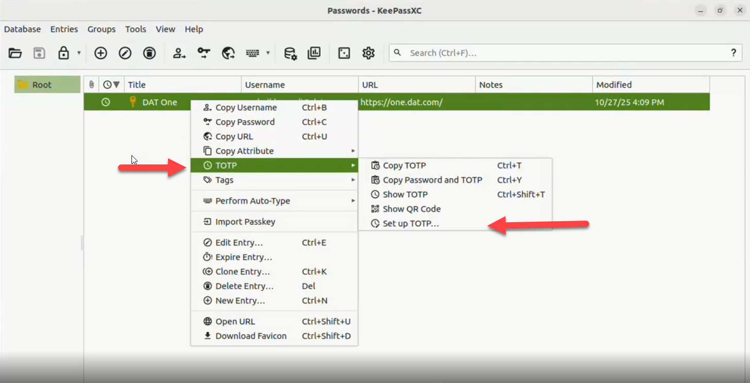This screenshot has height=383, width=750.
Task: Click Download Favicon in the context menu
Action: tap(251, 336)
